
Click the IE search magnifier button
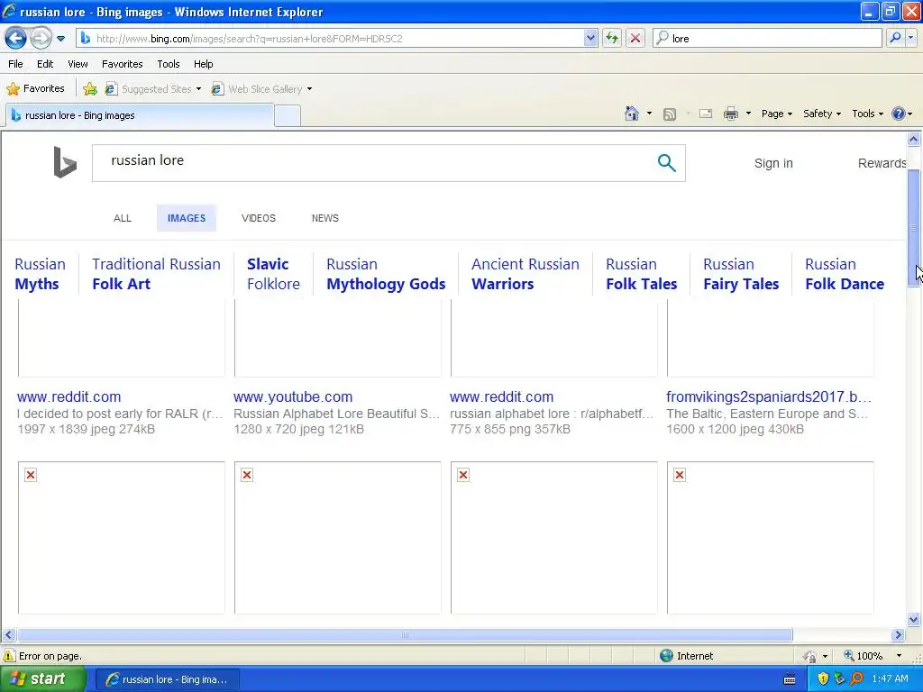(895, 38)
